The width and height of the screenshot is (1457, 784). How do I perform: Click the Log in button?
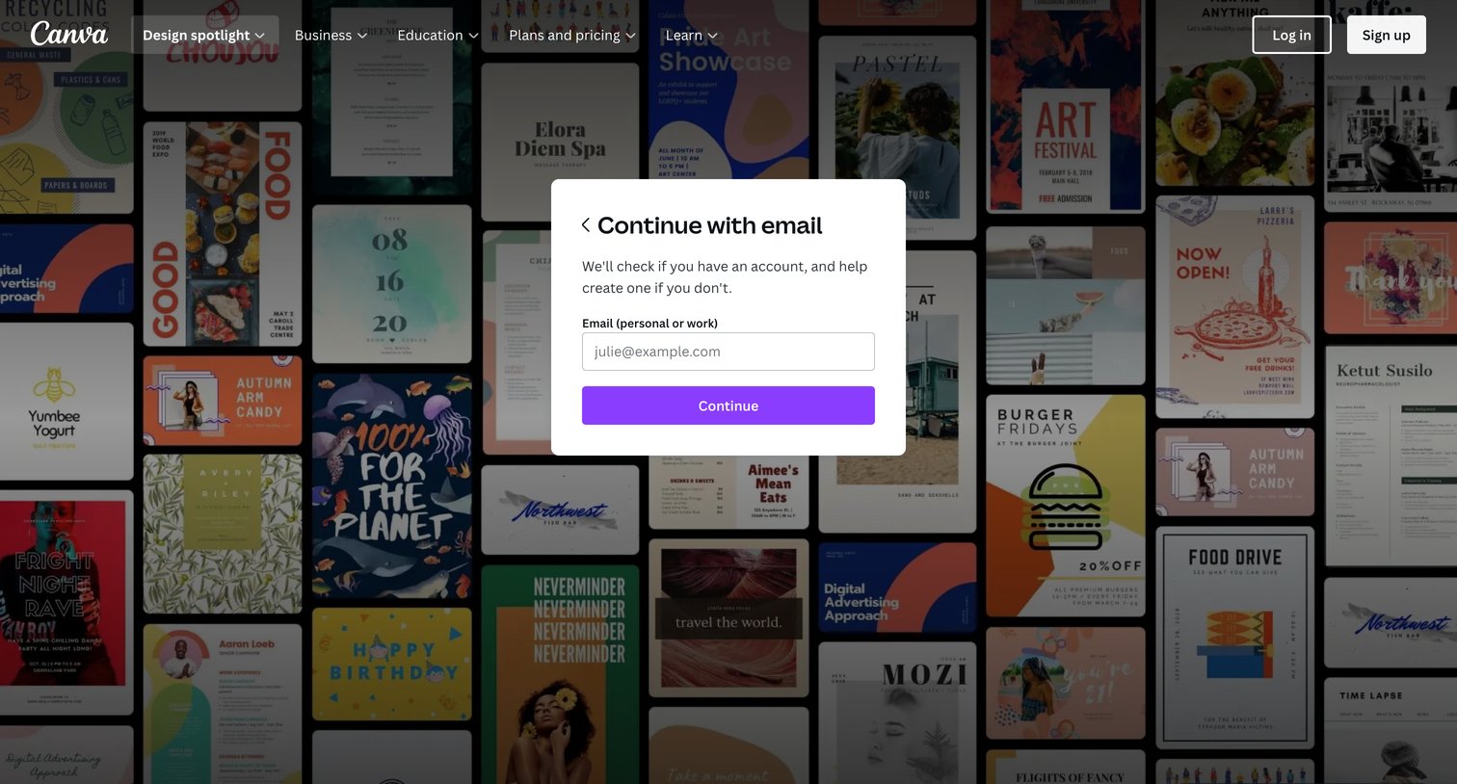[1291, 35]
